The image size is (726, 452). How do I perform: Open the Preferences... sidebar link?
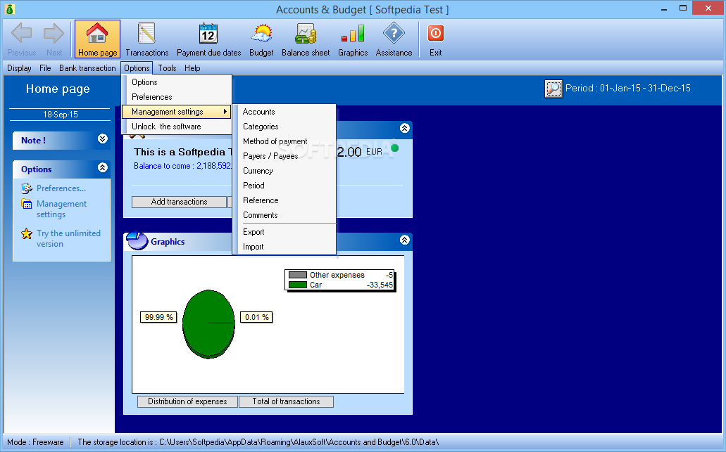click(x=61, y=188)
